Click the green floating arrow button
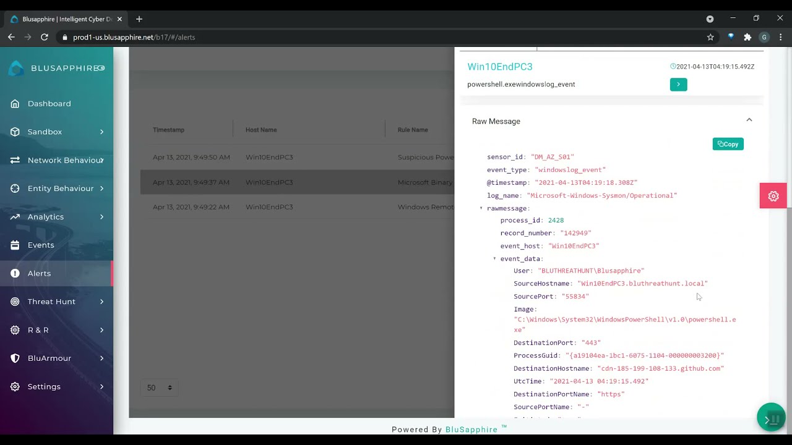 click(771, 418)
